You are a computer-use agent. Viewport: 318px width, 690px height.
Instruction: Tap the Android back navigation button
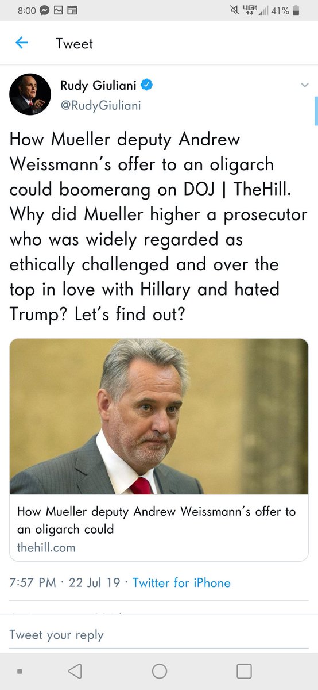click(x=75, y=670)
